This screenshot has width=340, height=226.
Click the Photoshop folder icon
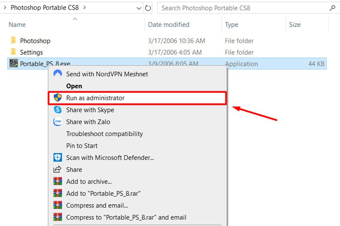click(x=13, y=40)
